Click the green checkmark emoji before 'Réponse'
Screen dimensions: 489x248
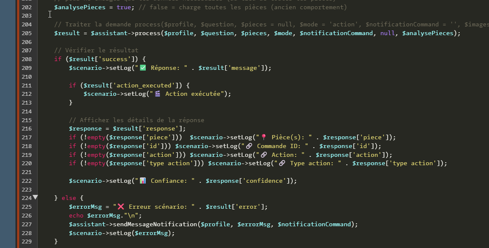(143, 68)
